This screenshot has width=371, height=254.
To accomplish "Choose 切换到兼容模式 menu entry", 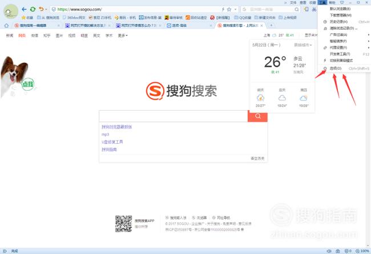I will tap(345, 61).
